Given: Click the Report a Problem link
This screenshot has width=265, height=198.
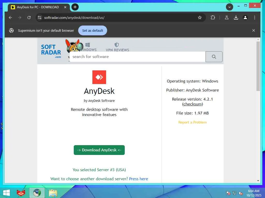Looking at the screenshot, I should (193, 122).
